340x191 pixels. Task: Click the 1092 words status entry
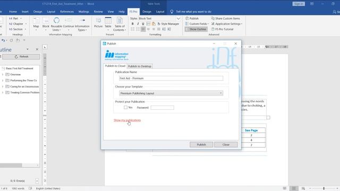tap(18, 188)
